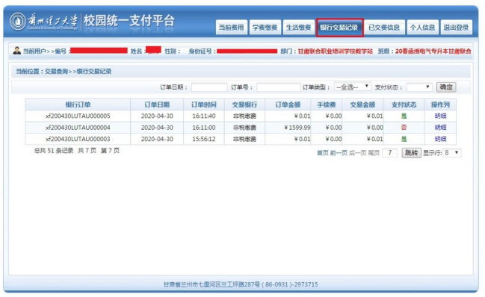The width and height of the screenshot is (485, 297).
Task: Open the 个人信息 tab
Action: pyautogui.click(x=422, y=28)
